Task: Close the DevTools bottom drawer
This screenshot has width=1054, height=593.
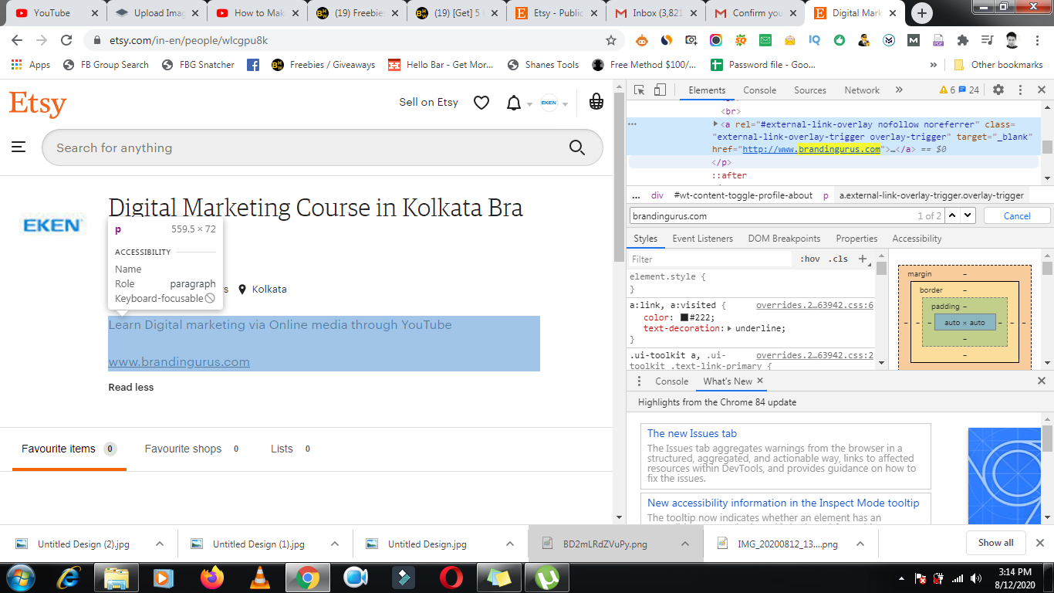Action: pos(1042,381)
